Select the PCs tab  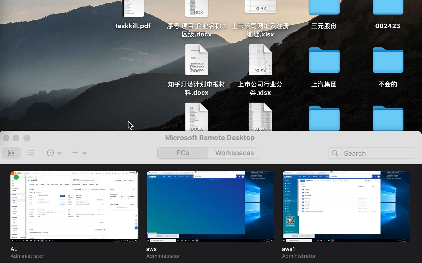183,153
